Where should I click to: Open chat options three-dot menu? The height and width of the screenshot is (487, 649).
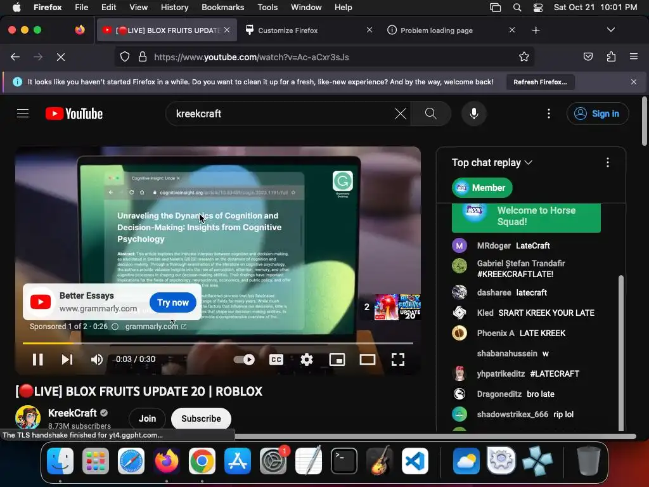[608, 162]
